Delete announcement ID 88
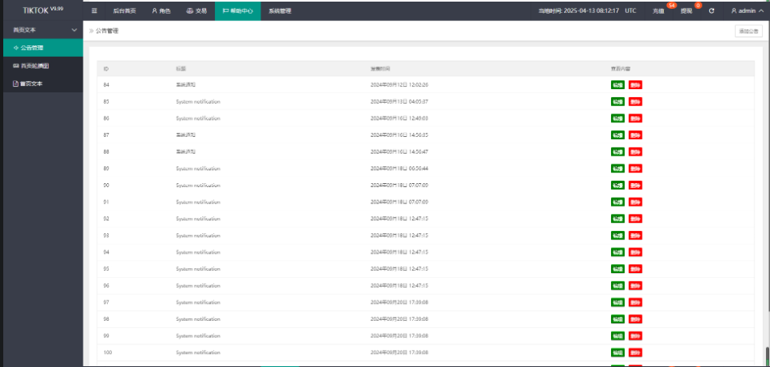The image size is (770, 367). click(635, 151)
